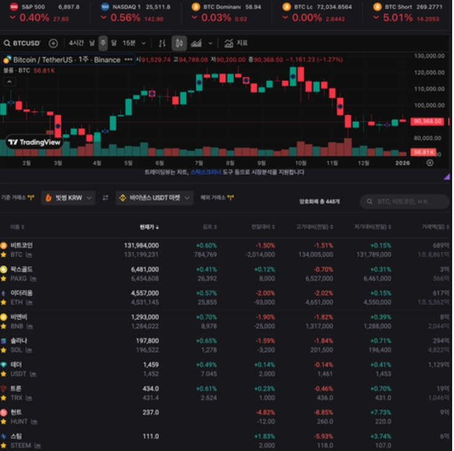Image resolution: width=454 pixels, height=451 pixels.
Task: Toggle the HUNT favorite star
Action: click(x=4, y=422)
